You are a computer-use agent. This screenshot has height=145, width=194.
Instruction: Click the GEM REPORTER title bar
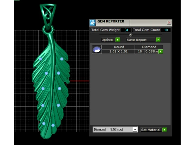click(x=131, y=23)
